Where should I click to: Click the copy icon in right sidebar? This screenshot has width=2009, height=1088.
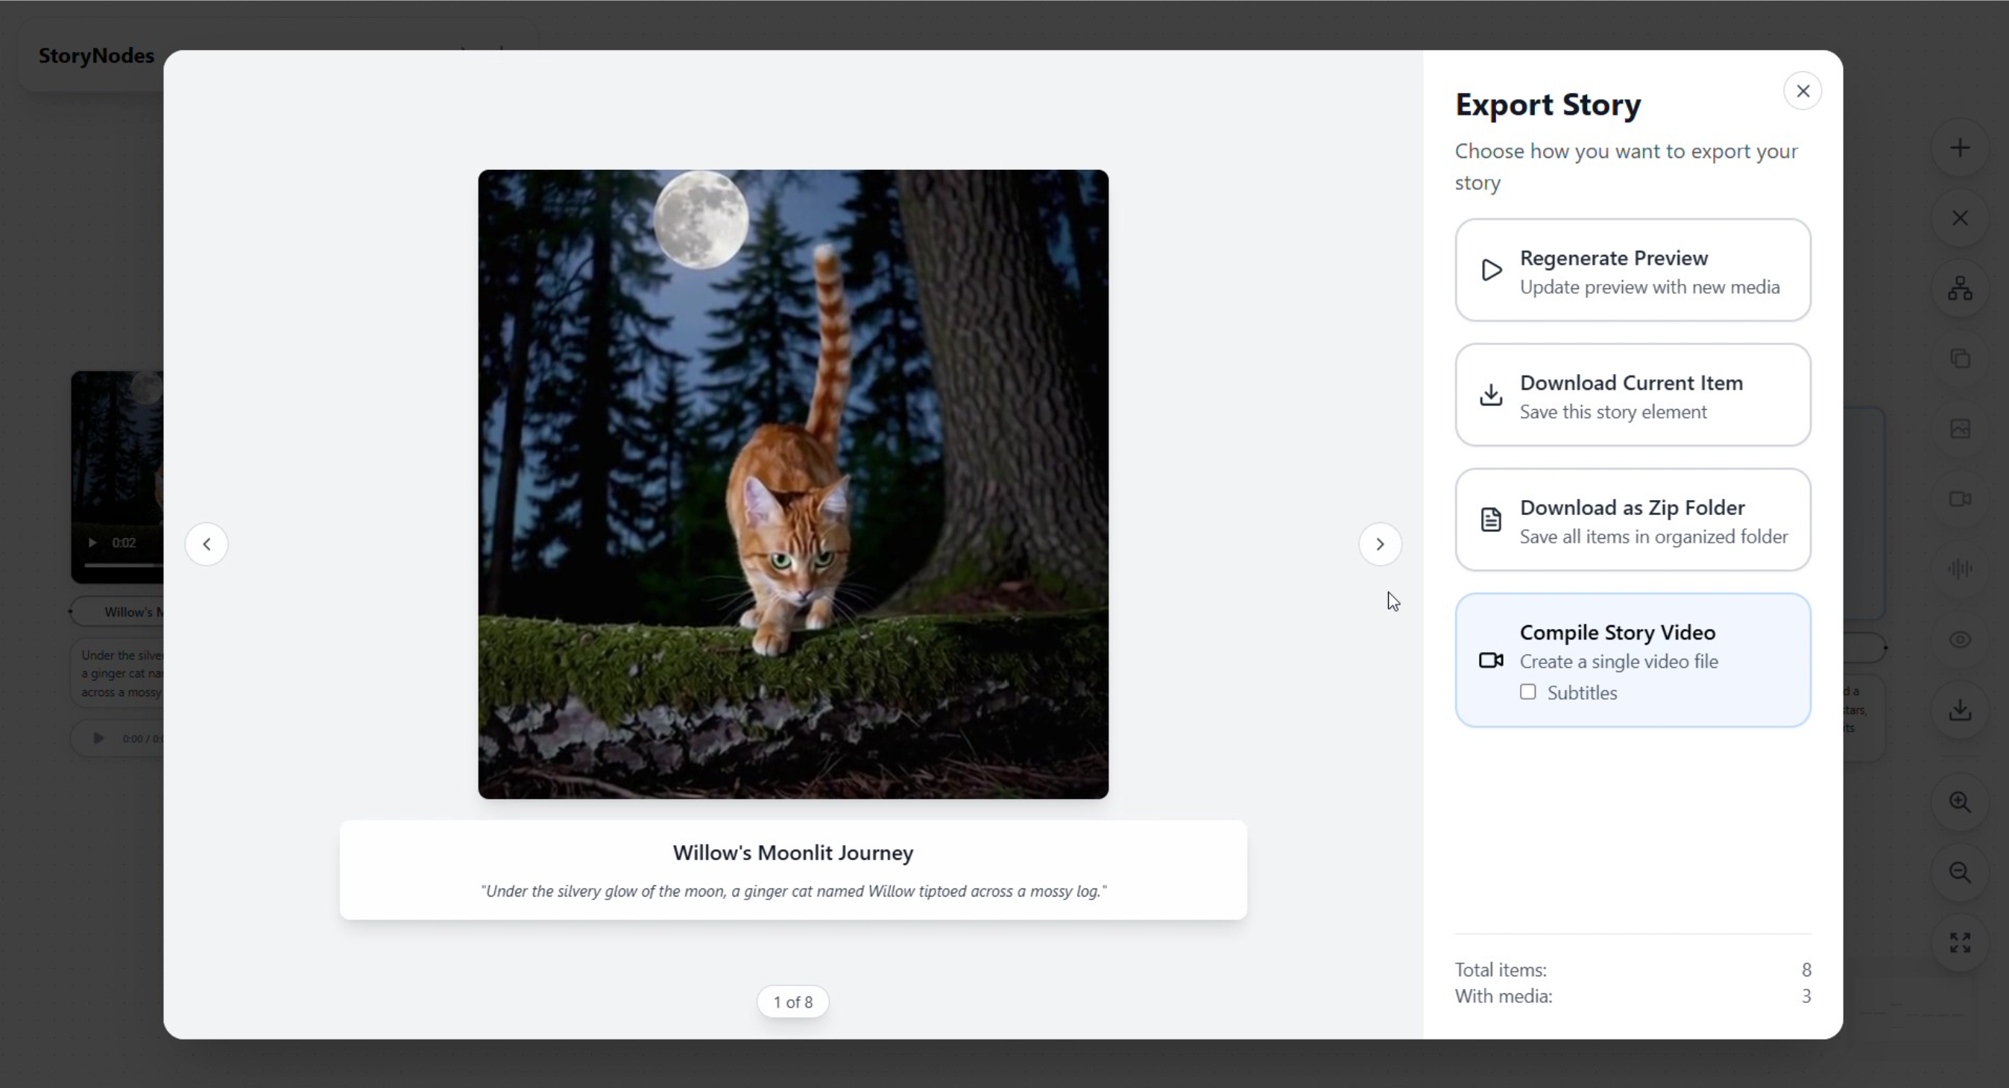(1959, 358)
